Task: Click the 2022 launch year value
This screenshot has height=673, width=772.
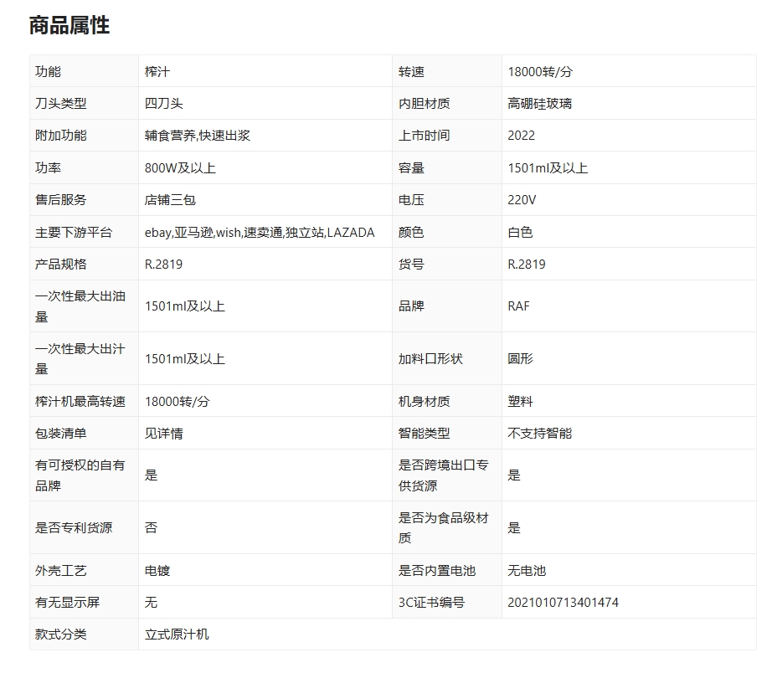Action: click(x=521, y=136)
